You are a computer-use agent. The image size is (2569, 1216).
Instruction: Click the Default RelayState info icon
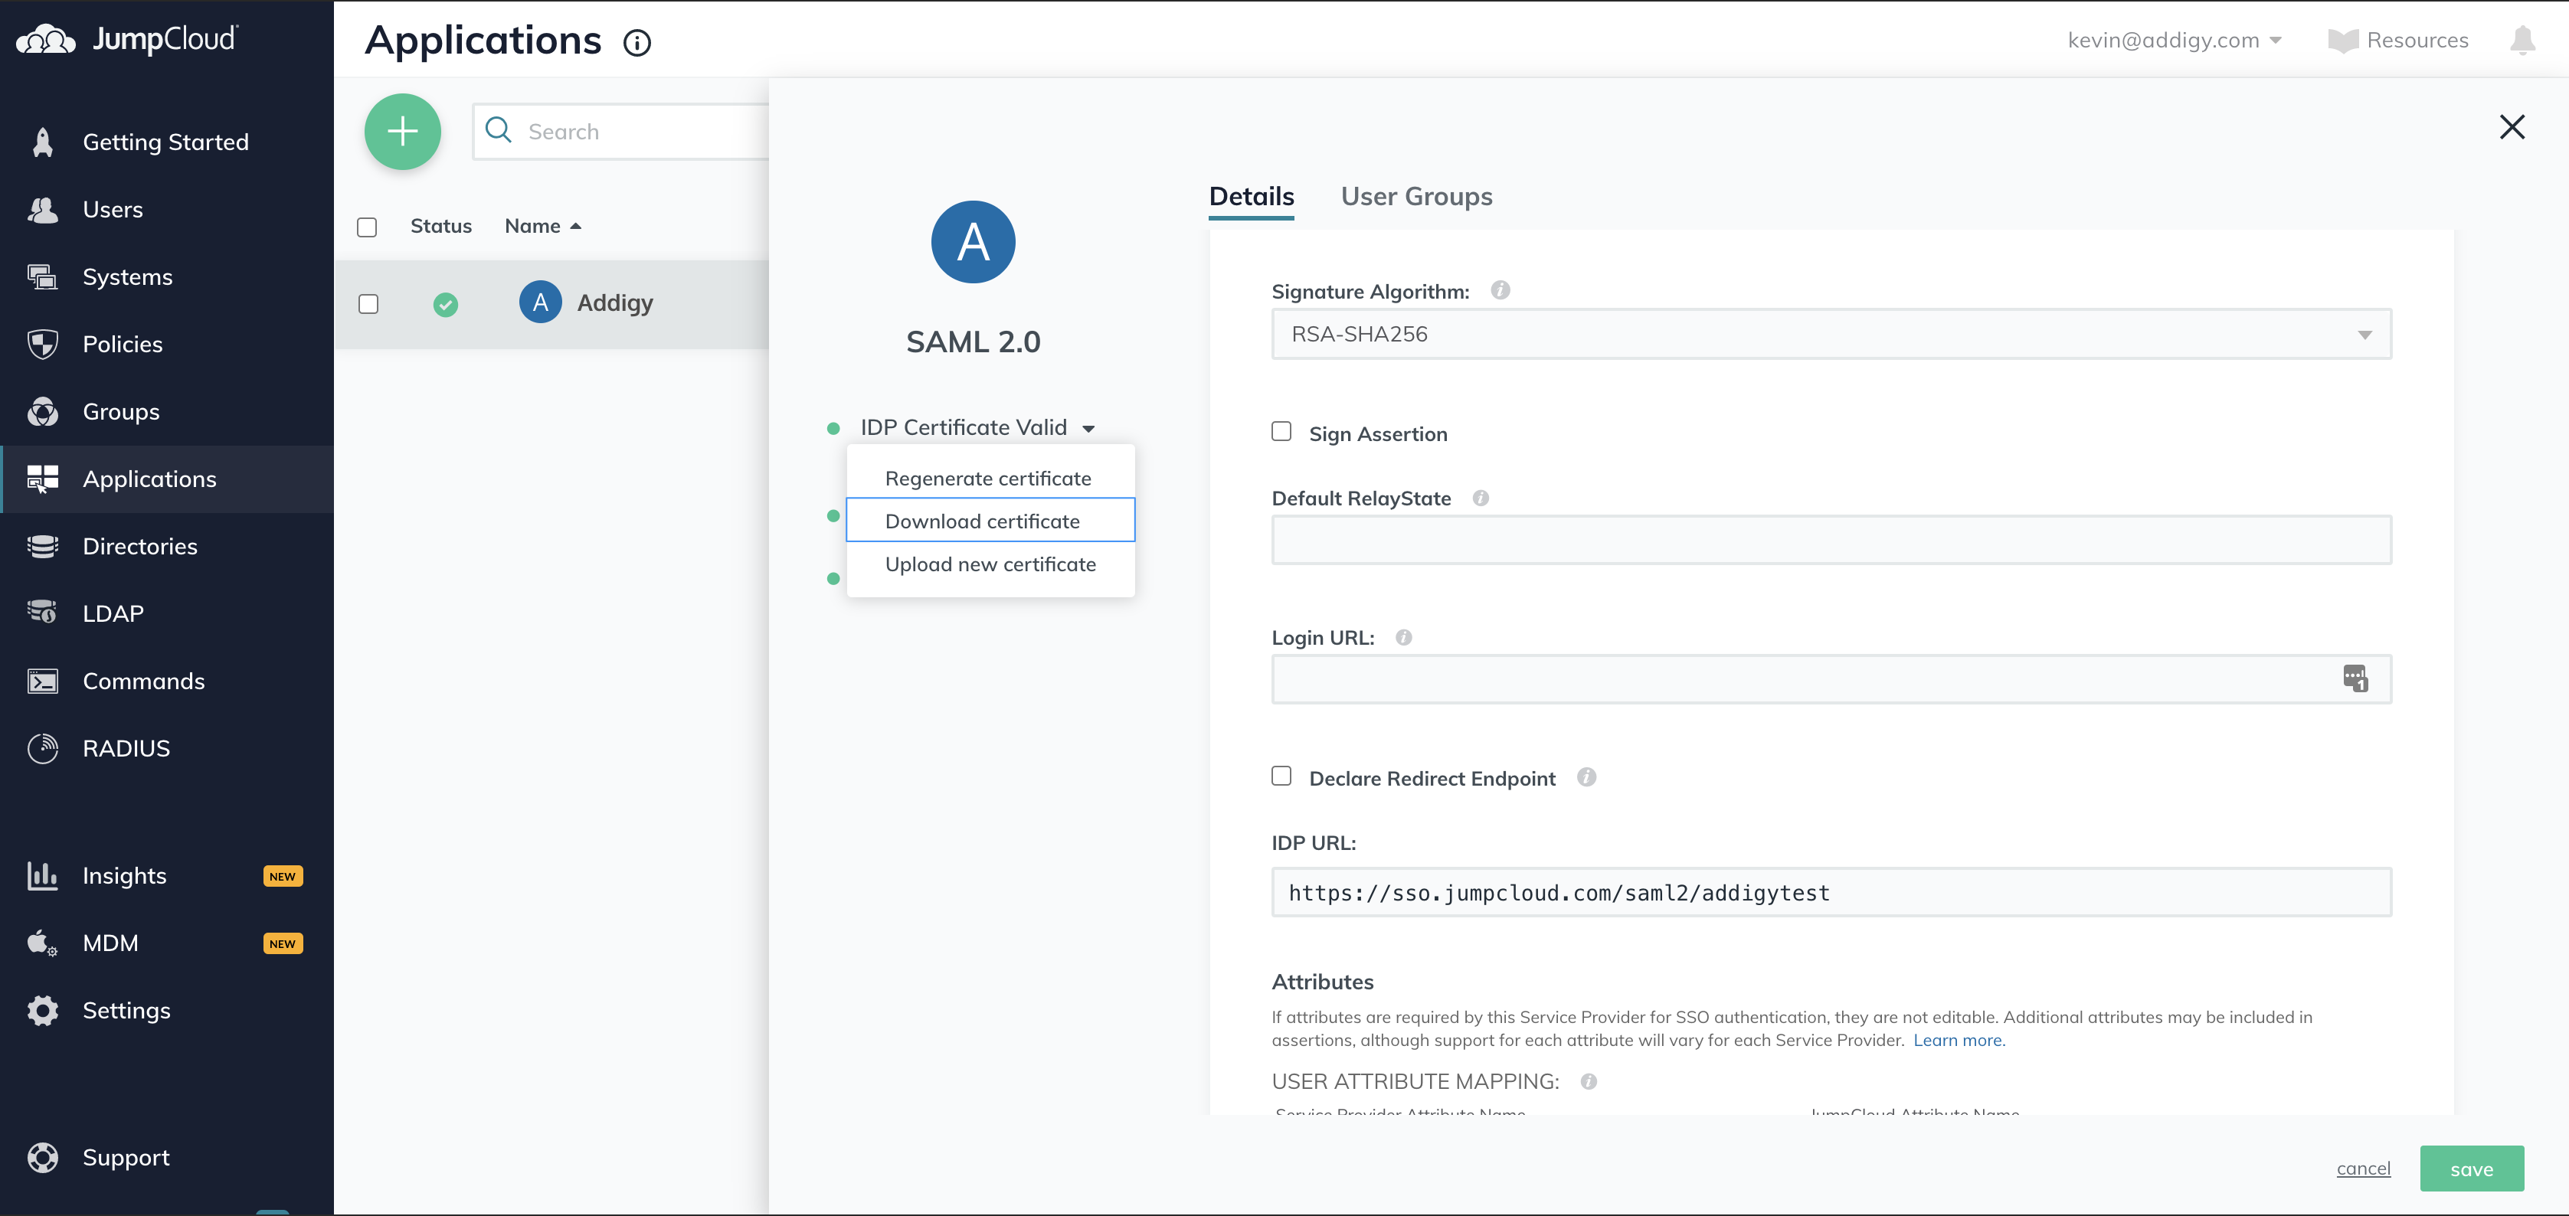click(x=1481, y=498)
